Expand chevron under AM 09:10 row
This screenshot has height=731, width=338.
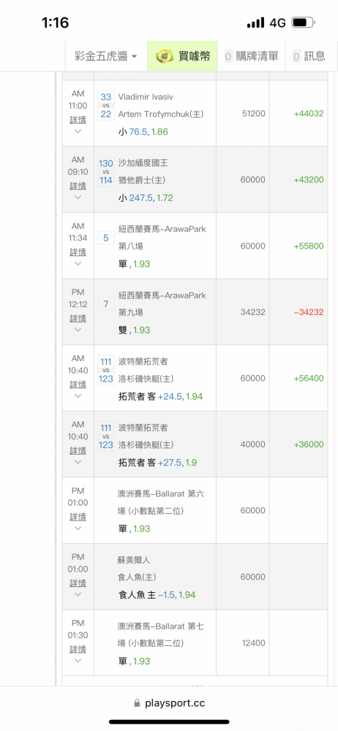click(x=78, y=197)
